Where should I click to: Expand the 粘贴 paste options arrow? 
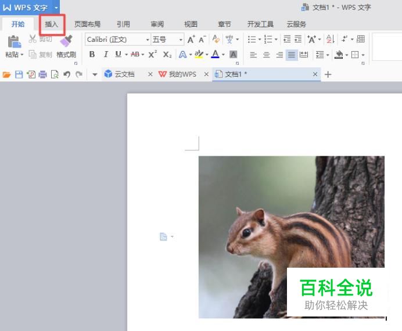(22, 55)
